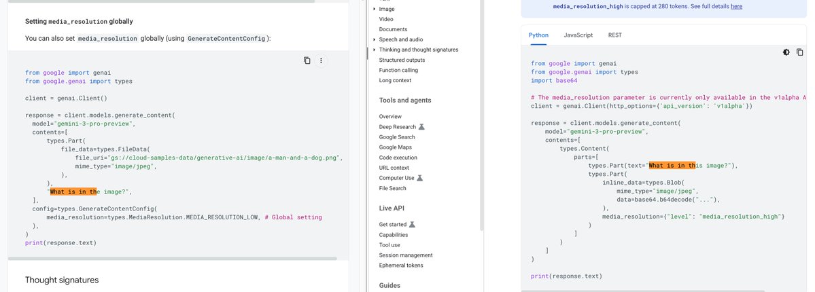Open the URL context page

point(394,168)
